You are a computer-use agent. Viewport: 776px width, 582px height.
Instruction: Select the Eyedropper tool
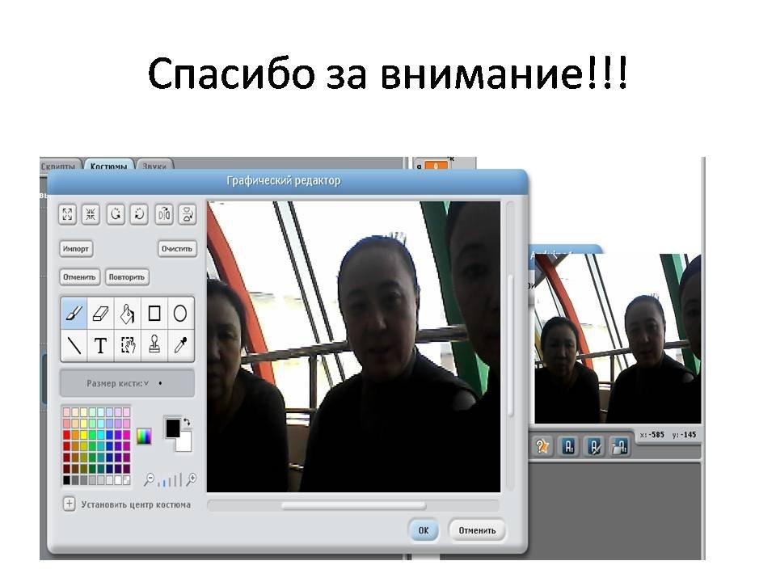tap(181, 346)
